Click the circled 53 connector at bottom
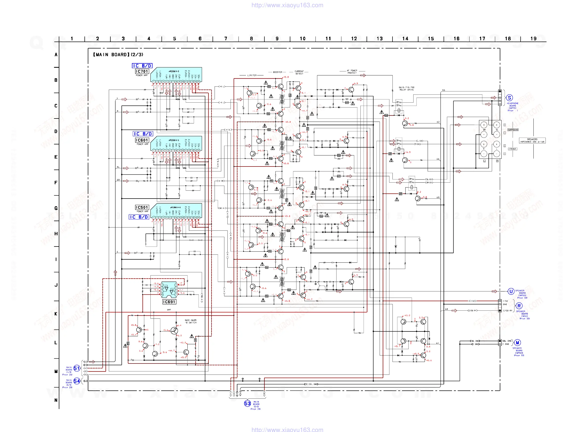The width and height of the screenshot is (575, 432). [x=247, y=403]
